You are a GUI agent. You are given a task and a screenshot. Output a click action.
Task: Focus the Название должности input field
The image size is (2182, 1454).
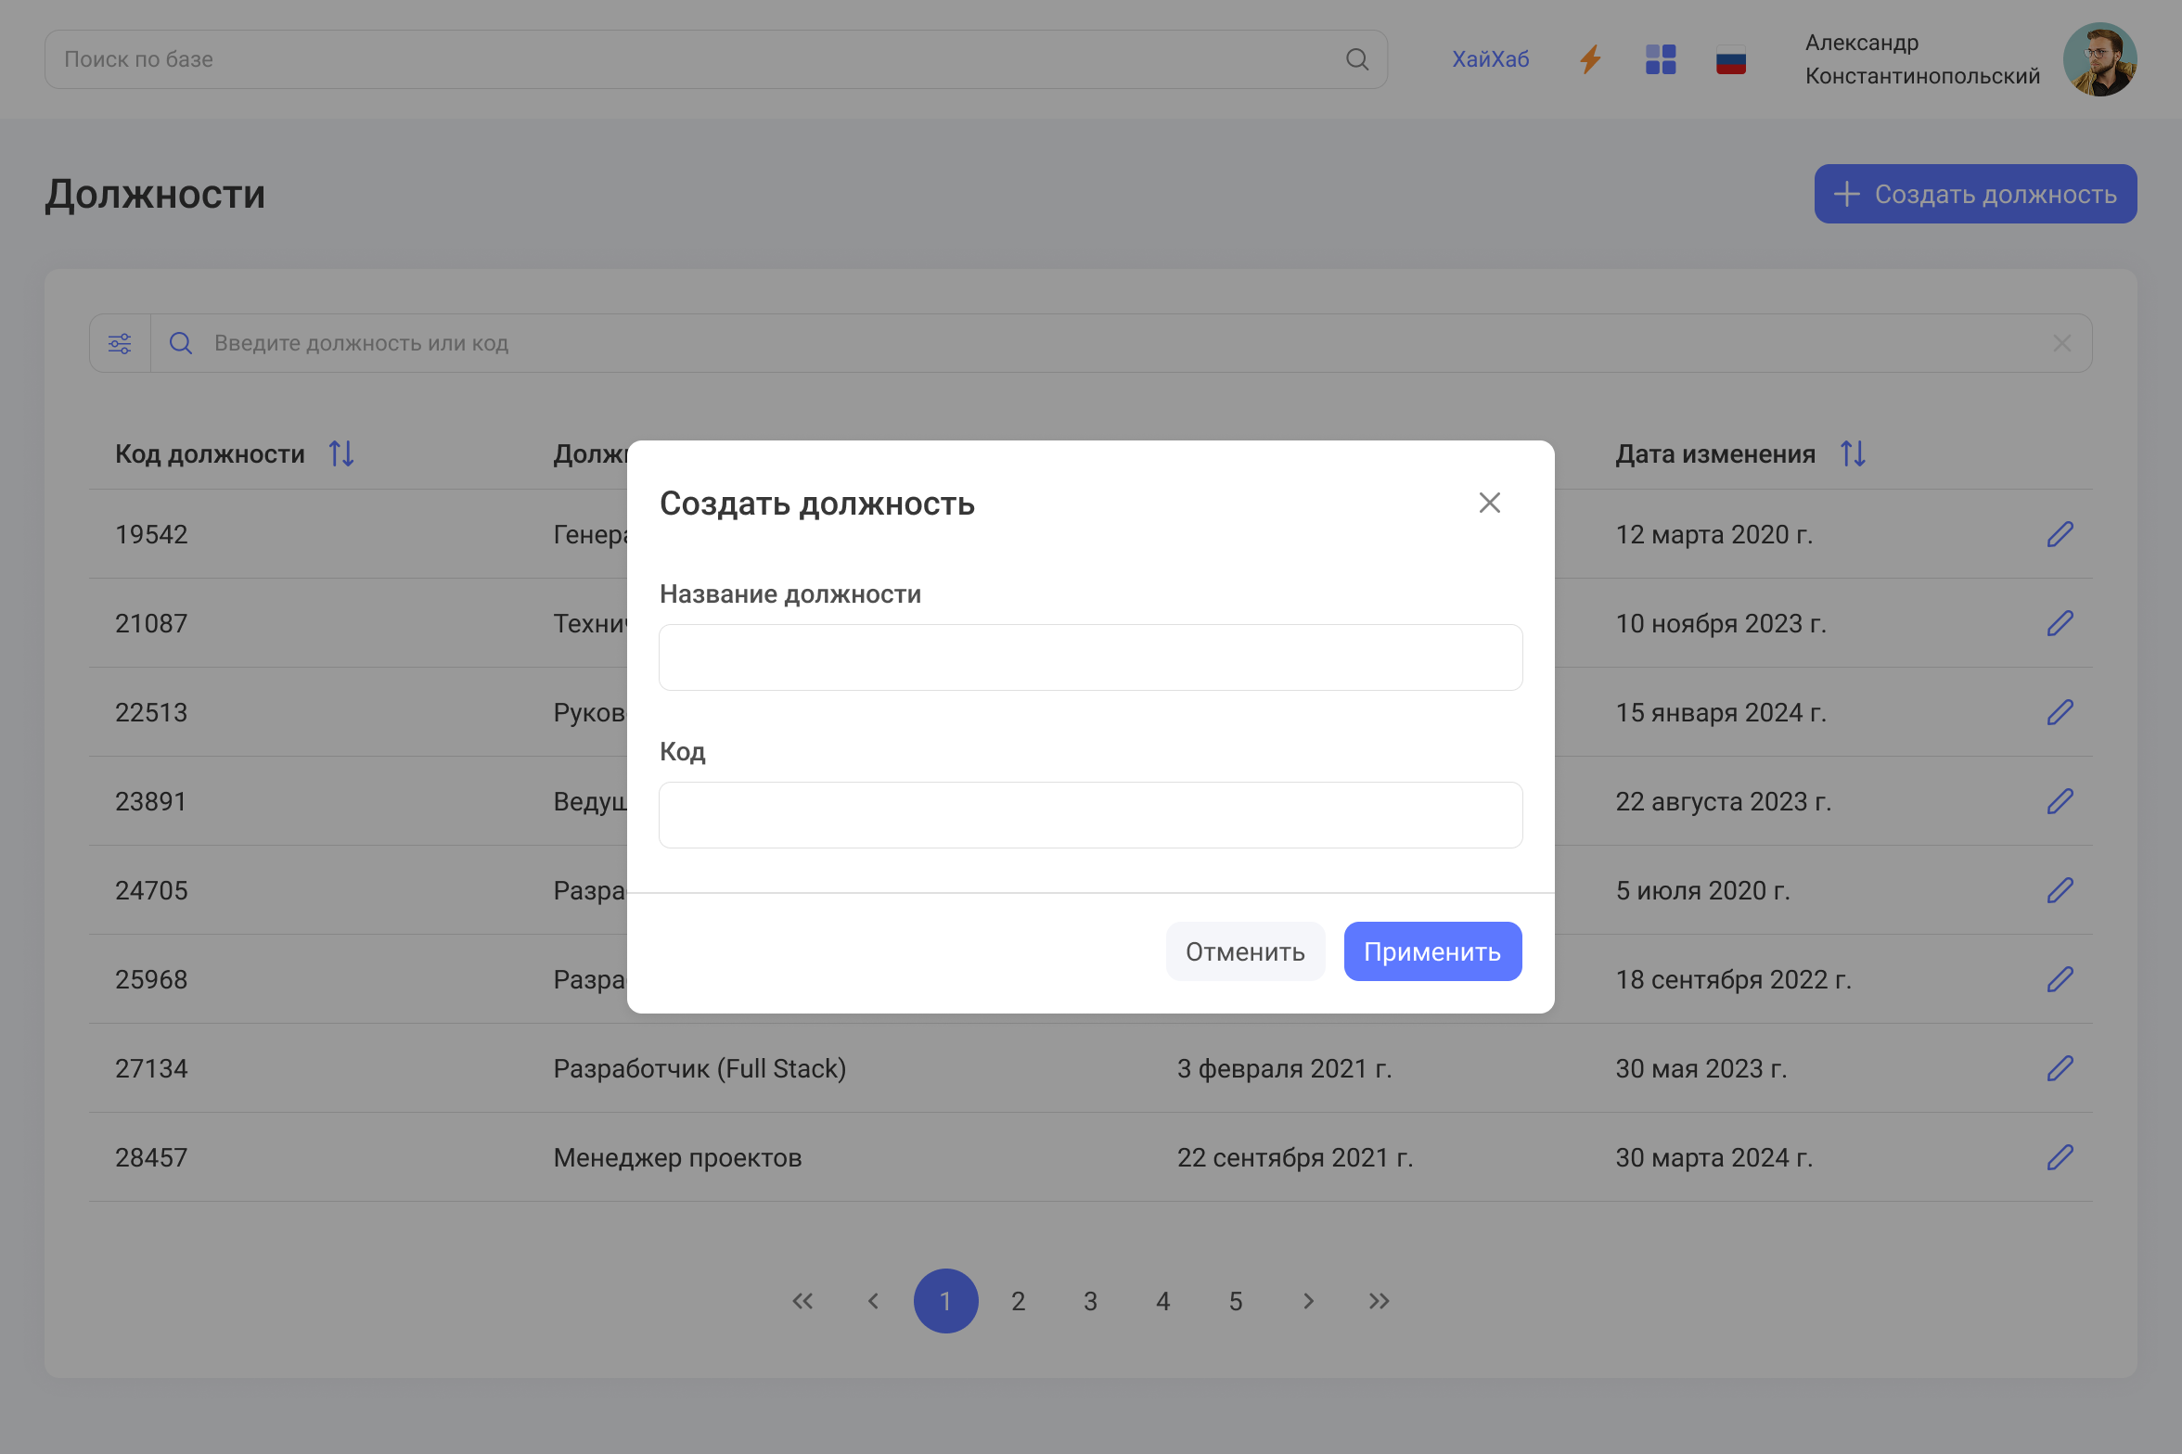(x=1090, y=657)
